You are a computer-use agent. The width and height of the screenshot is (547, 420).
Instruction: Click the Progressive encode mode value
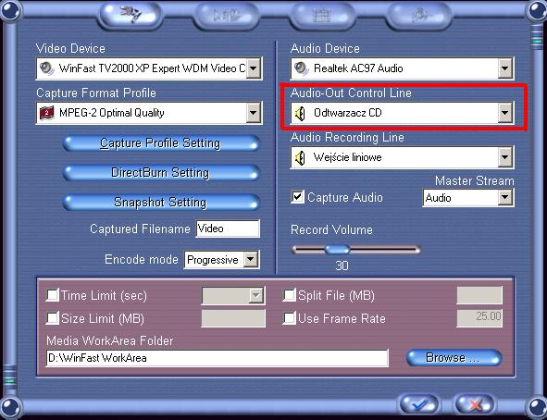(x=213, y=260)
